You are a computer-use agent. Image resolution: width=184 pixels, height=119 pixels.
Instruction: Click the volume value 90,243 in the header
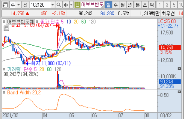click(86, 13)
